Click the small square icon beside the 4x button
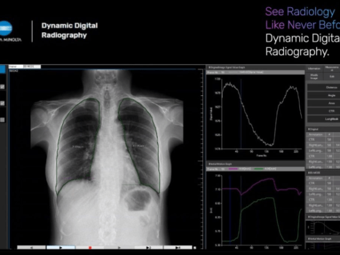 (x=195, y=248)
